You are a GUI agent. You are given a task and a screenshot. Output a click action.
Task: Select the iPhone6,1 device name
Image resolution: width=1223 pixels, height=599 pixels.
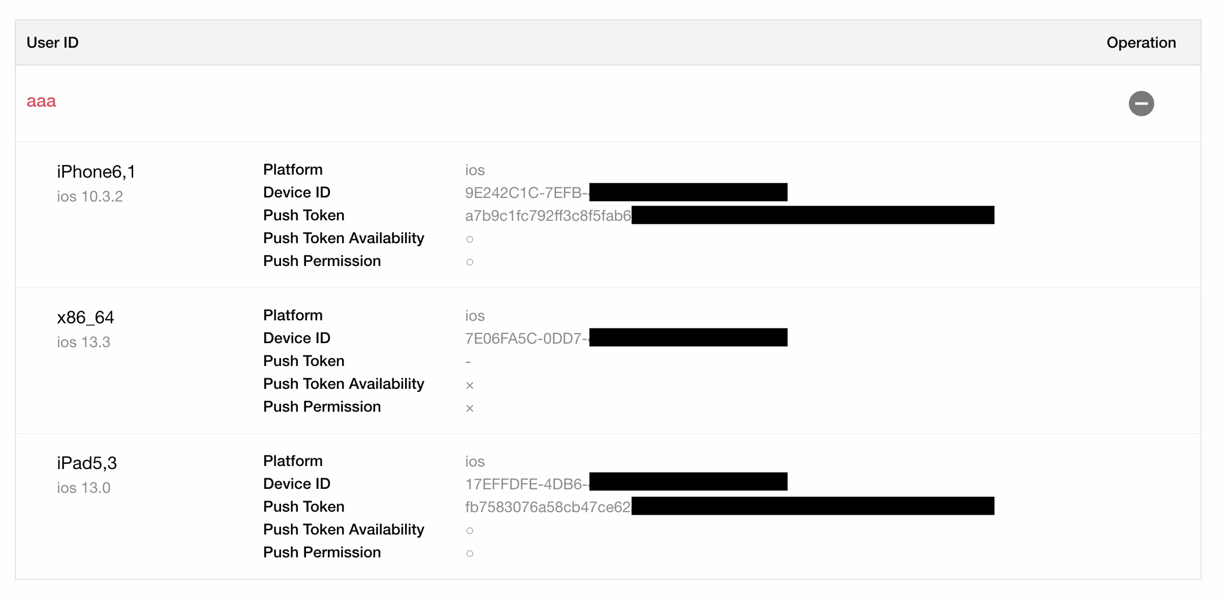point(96,172)
